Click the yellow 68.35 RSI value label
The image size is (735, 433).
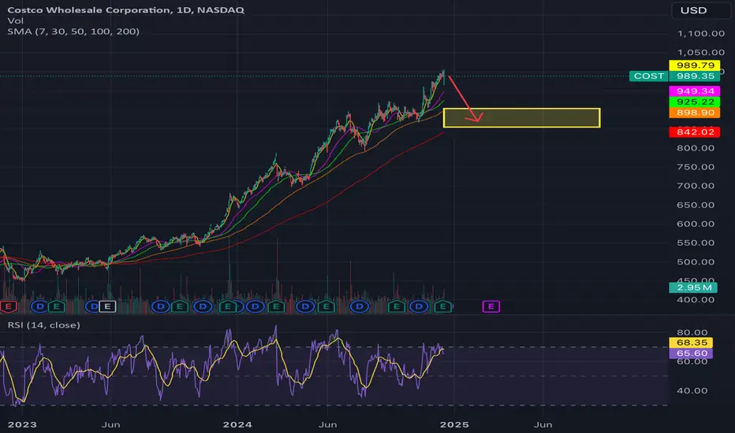pyautogui.click(x=691, y=342)
